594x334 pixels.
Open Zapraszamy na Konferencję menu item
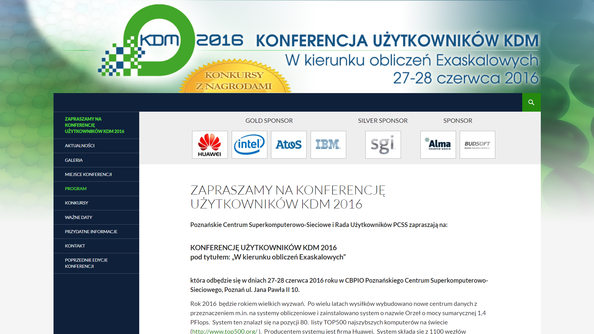[96, 125]
